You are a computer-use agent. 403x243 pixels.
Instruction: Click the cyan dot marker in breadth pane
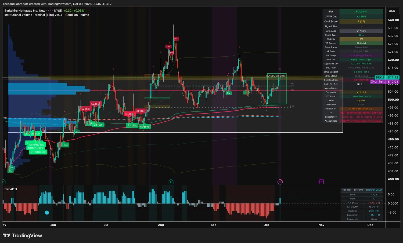[47, 213]
